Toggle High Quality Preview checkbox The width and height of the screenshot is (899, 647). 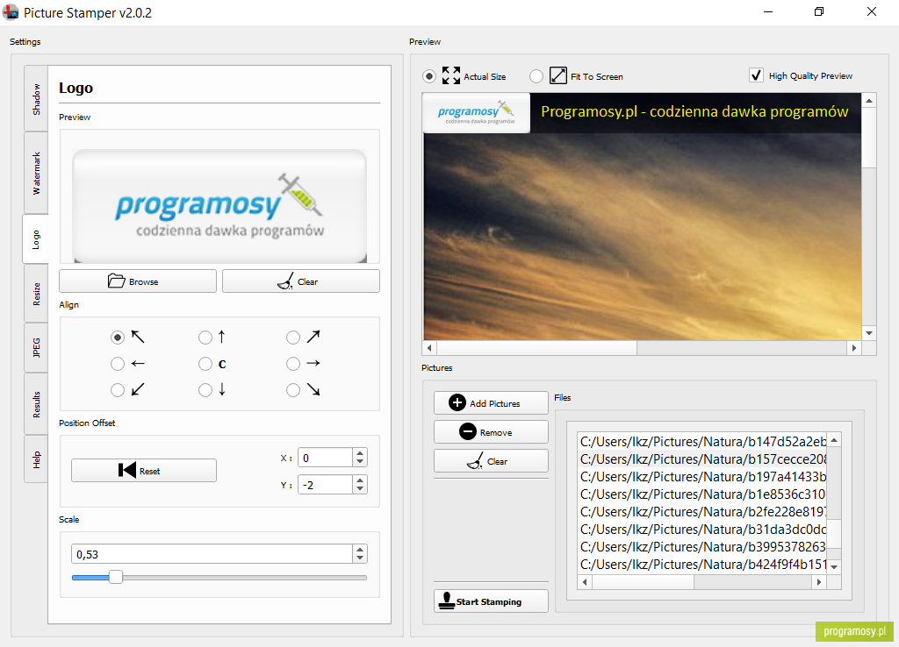(x=756, y=75)
